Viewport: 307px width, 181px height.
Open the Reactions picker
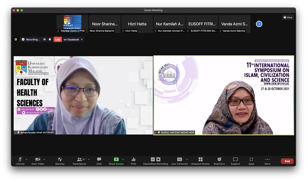click(x=219, y=160)
